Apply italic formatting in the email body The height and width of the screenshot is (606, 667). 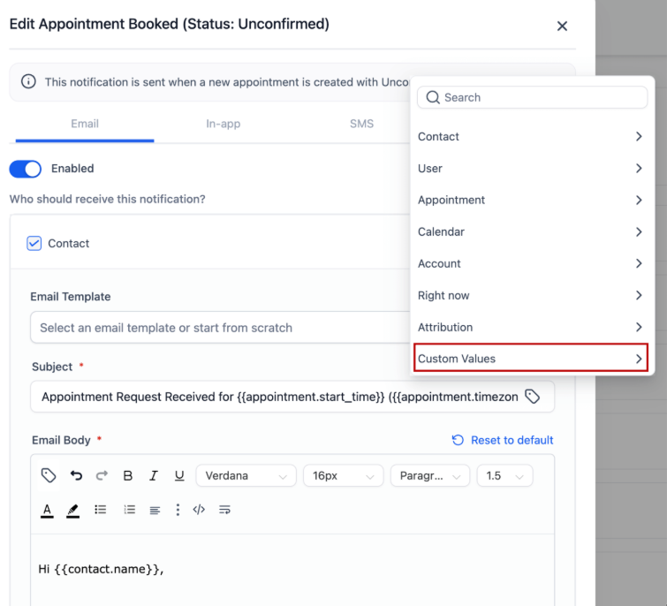(x=153, y=475)
